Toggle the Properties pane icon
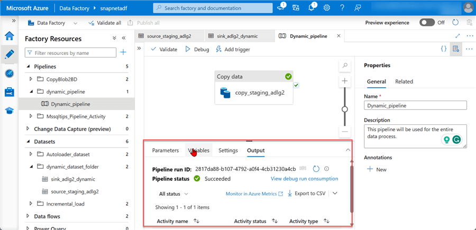Image resolution: width=476 pixels, height=230 pixels. (455, 49)
